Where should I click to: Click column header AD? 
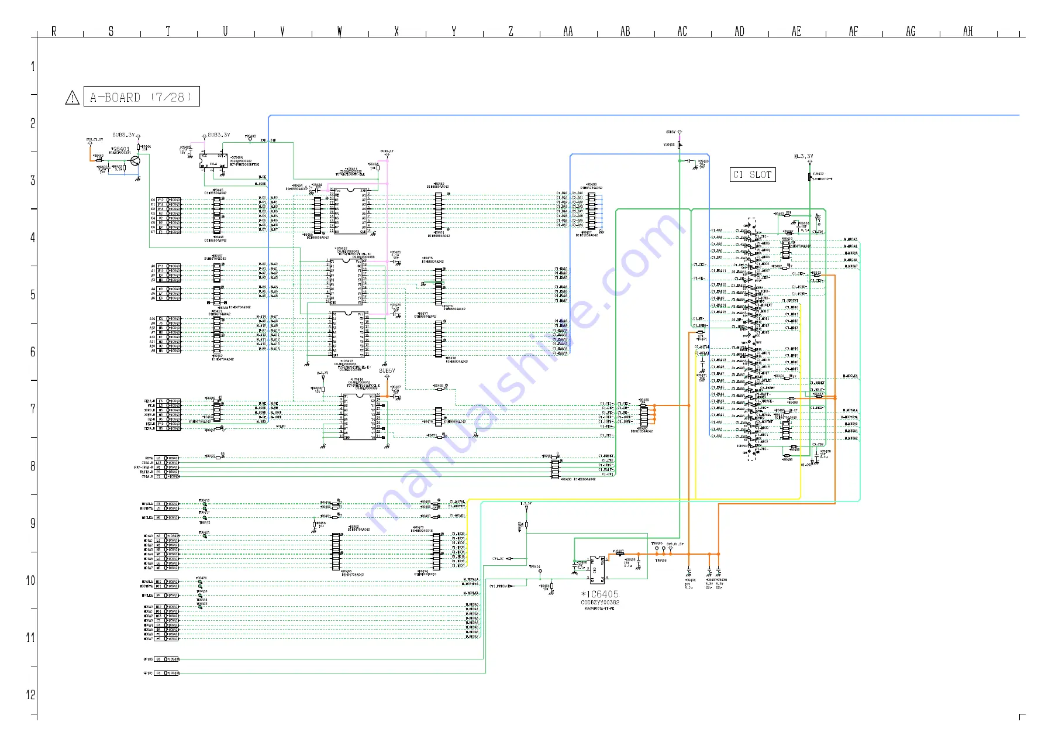(739, 32)
